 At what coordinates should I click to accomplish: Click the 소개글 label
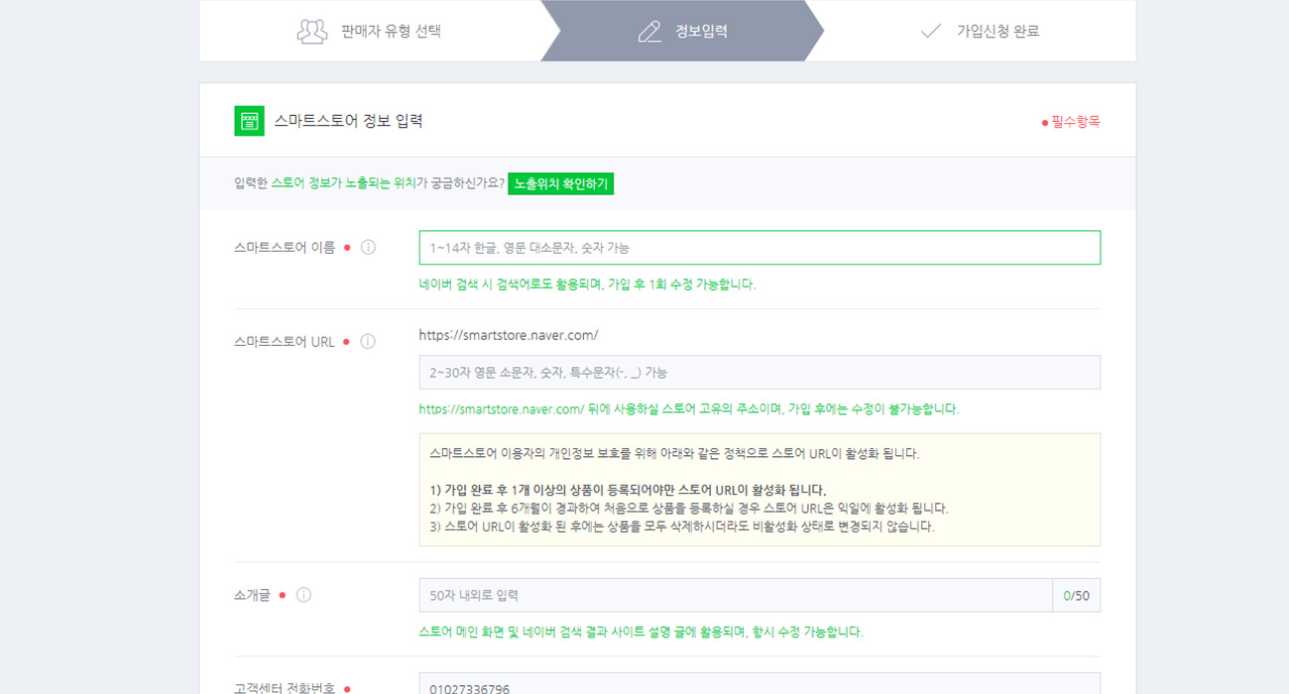[x=252, y=595]
